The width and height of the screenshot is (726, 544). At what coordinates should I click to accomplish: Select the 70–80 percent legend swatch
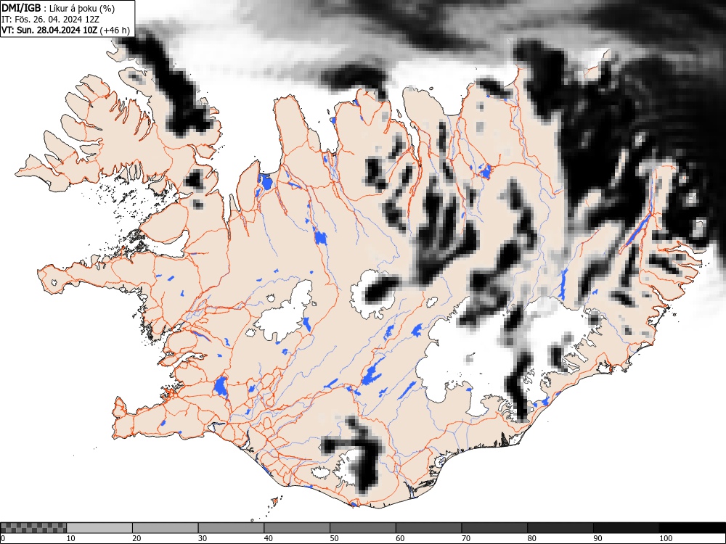[494, 528]
